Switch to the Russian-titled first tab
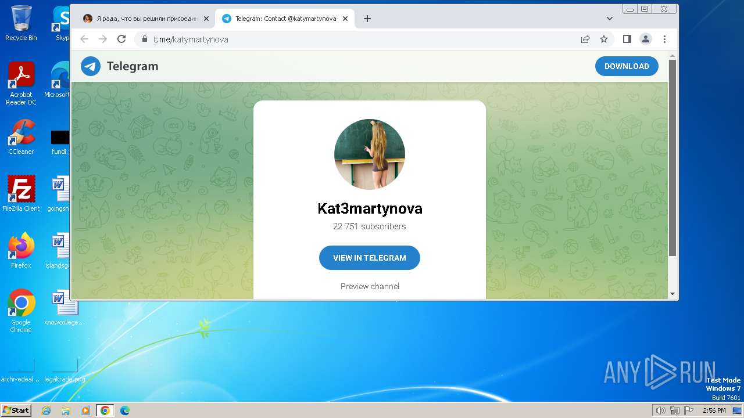 (x=145, y=19)
